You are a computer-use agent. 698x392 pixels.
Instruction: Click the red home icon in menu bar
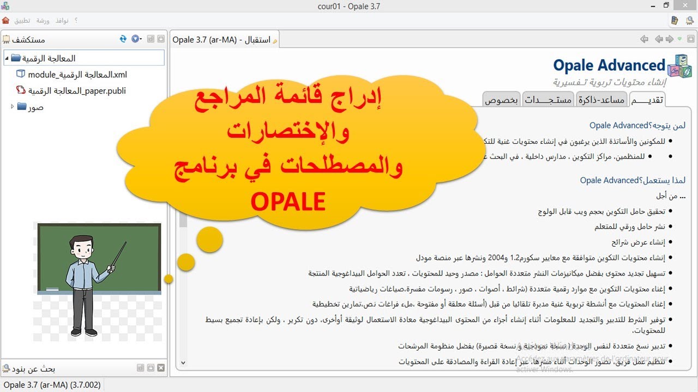click(5, 20)
